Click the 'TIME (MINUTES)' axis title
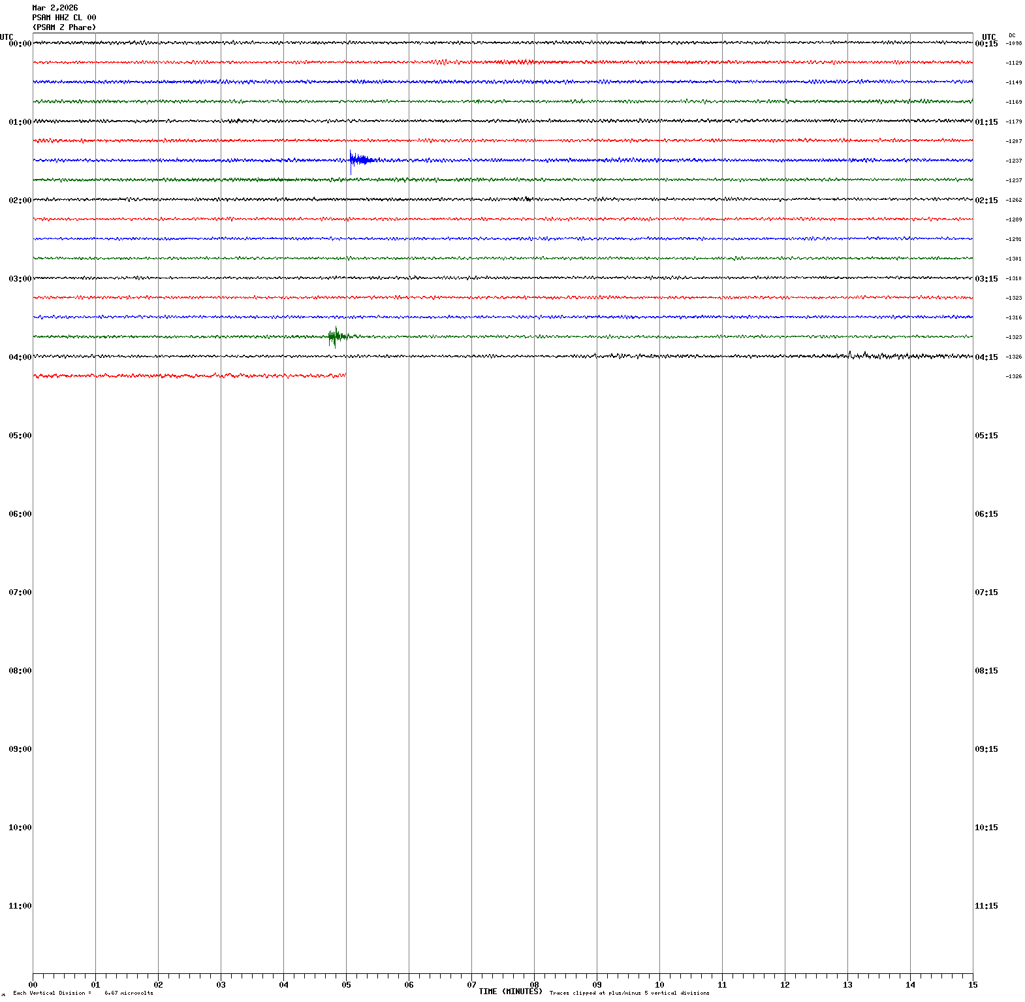Image resolution: width=1025 pixels, height=1002 pixels. click(510, 992)
